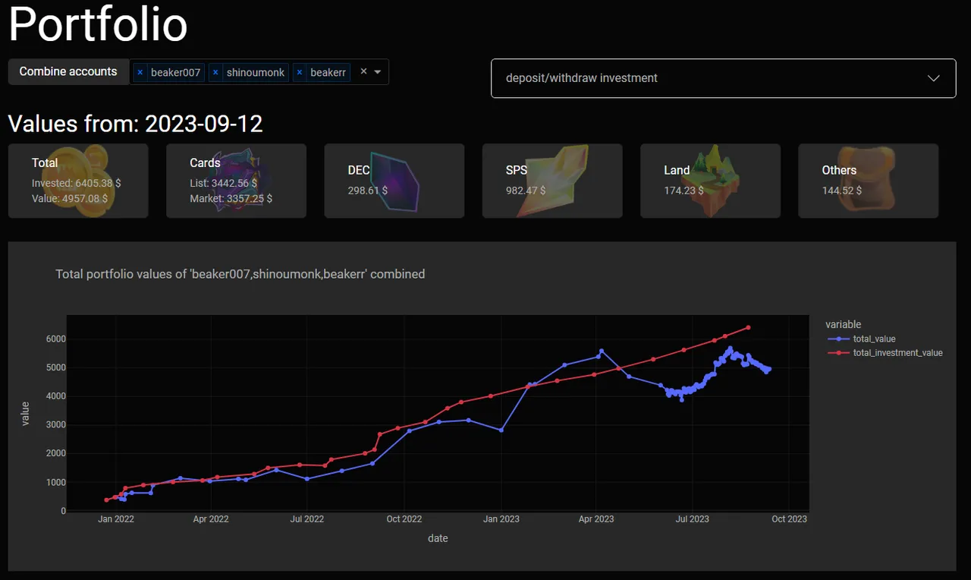Click the 'Oct 2022' x-axis label

pos(404,519)
